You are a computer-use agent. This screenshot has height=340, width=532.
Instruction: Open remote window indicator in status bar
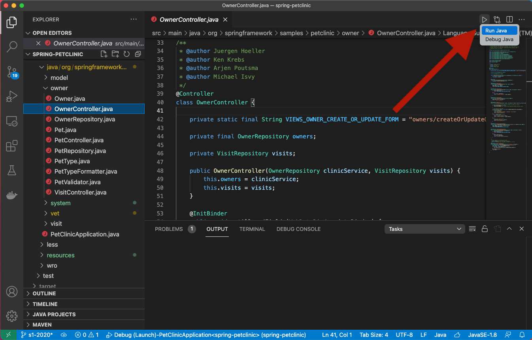pos(8,335)
